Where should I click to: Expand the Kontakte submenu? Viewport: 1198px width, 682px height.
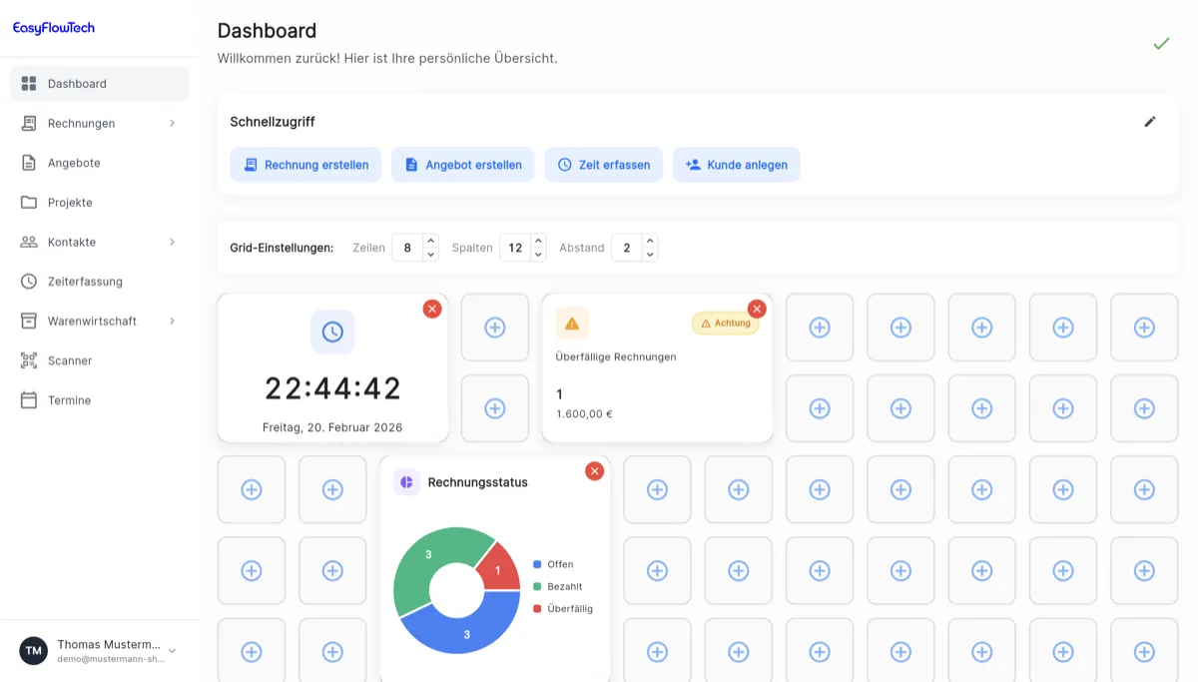pos(171,242)
